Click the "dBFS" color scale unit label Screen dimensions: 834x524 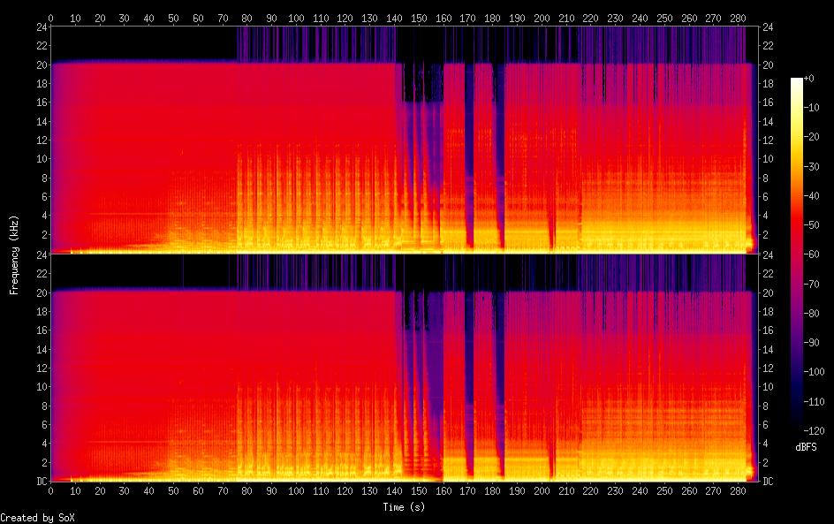[x=806, y=447]
